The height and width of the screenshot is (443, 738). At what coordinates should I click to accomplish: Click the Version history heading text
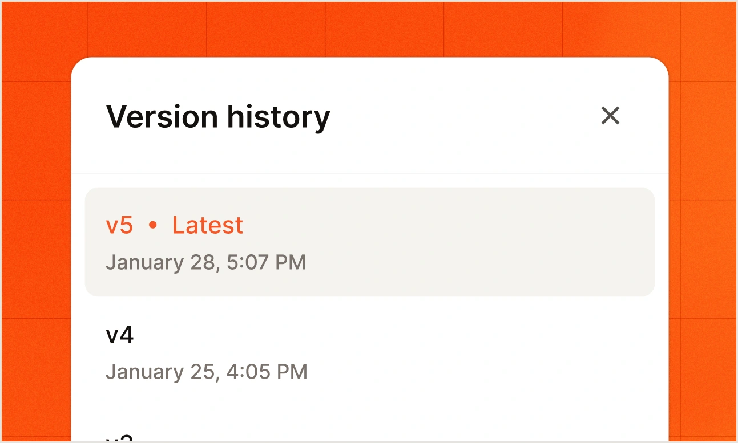[x=218, y=117]
